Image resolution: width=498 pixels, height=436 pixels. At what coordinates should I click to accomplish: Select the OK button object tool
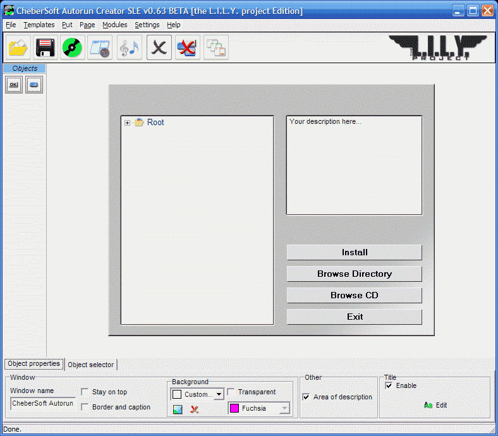click(x=14, y=85)
